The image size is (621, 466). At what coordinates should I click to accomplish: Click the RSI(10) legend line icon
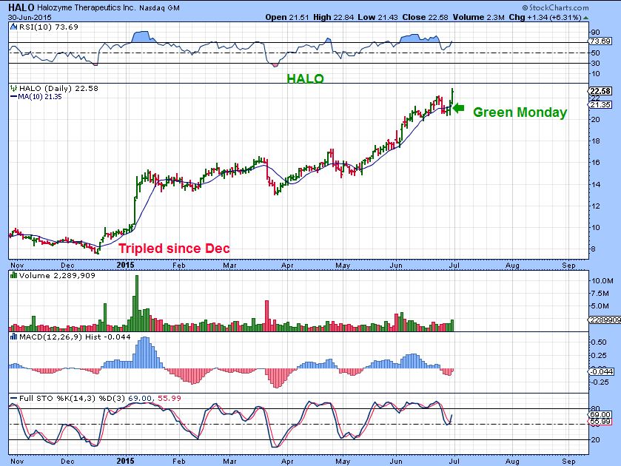tap(13, 26)
